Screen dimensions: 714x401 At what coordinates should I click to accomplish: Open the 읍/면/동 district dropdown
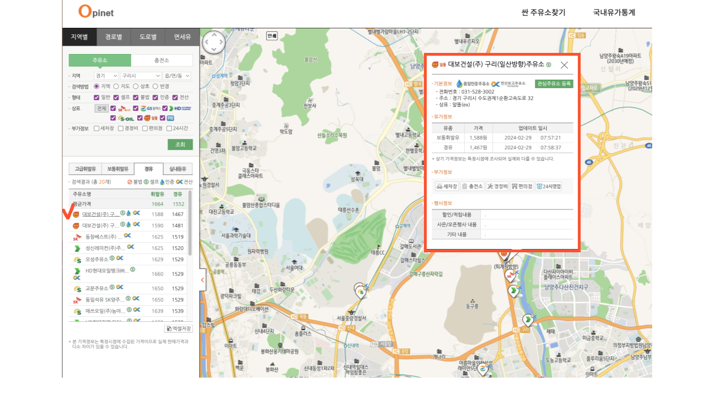177,76
